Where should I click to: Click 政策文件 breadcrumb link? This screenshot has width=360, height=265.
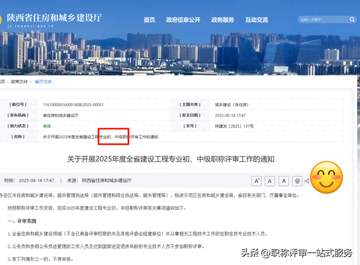[19, 82]
